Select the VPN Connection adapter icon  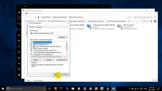tap(120, 27)
